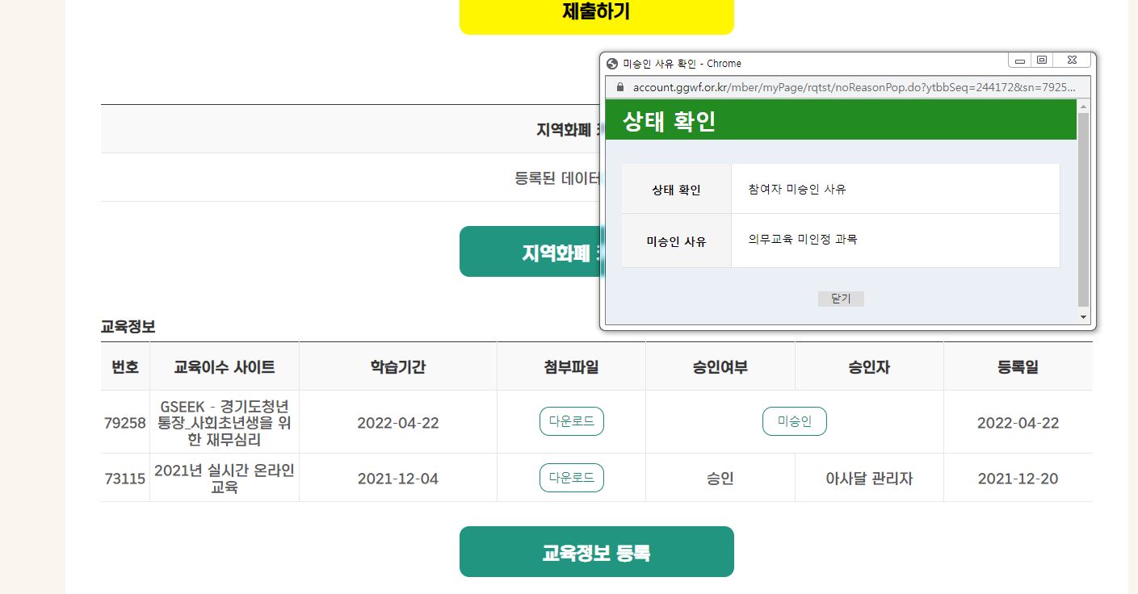This screenshot has height=594, width=1138.
Task: Download the attachment for entry 73115
Action: [x=571, y=478]
